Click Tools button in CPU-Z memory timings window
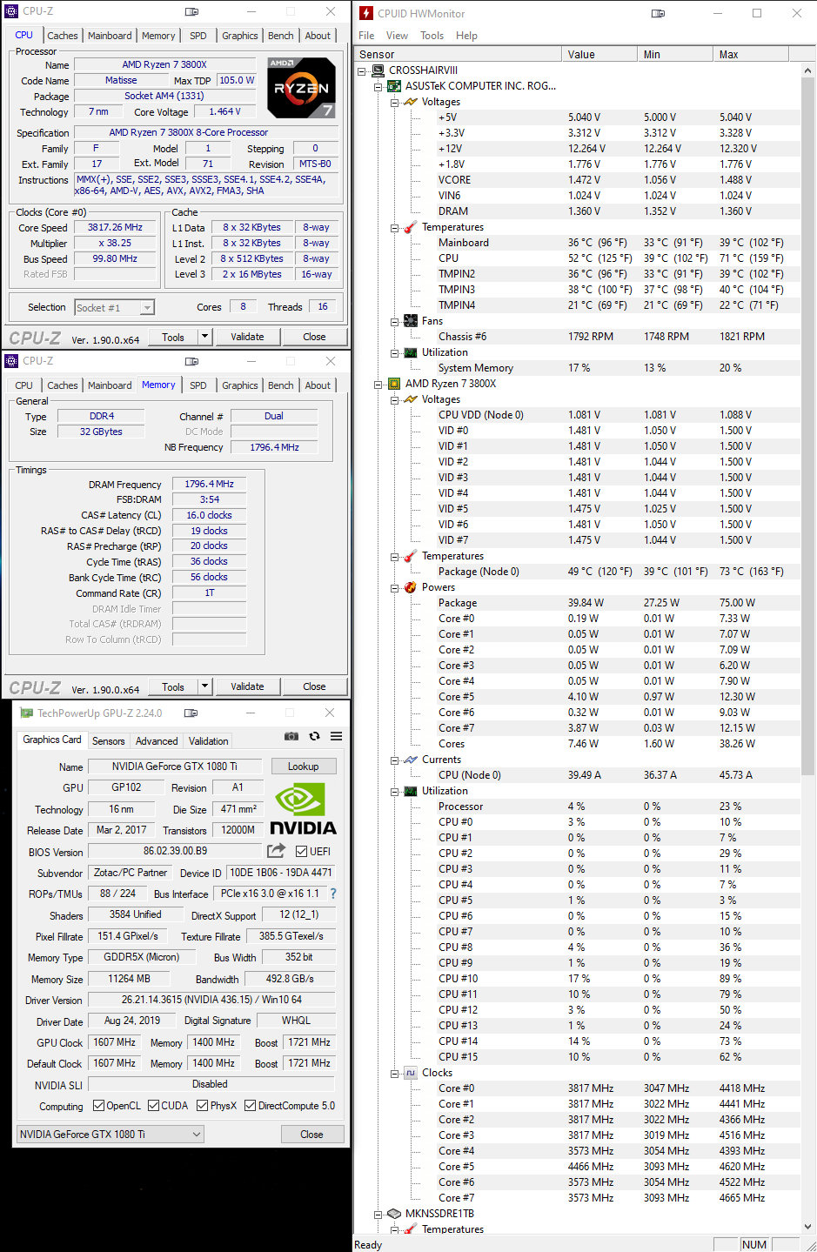Image resolution: width=817 pixels, height=1252 pixels. point(173,686)
